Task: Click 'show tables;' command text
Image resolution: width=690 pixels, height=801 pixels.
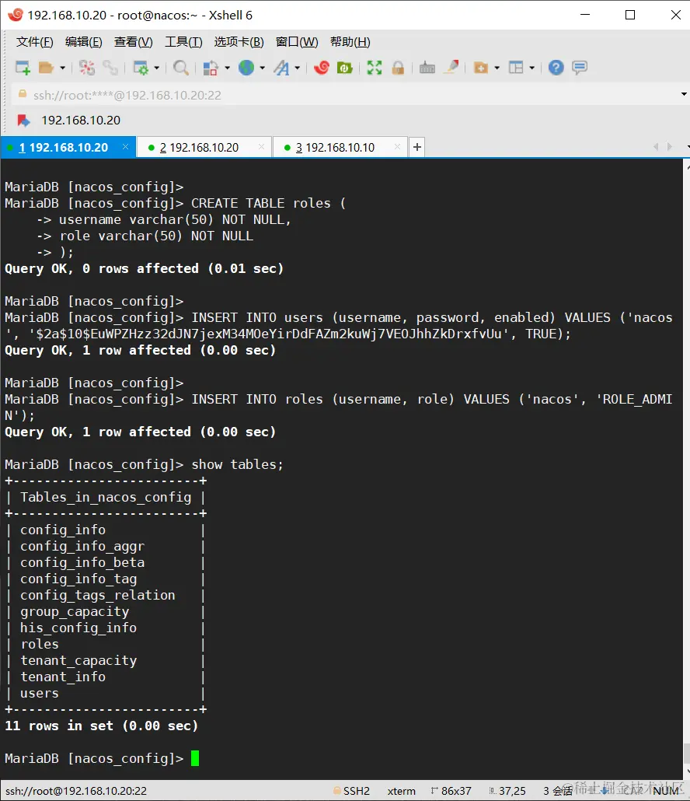Action: coord(237,464)
